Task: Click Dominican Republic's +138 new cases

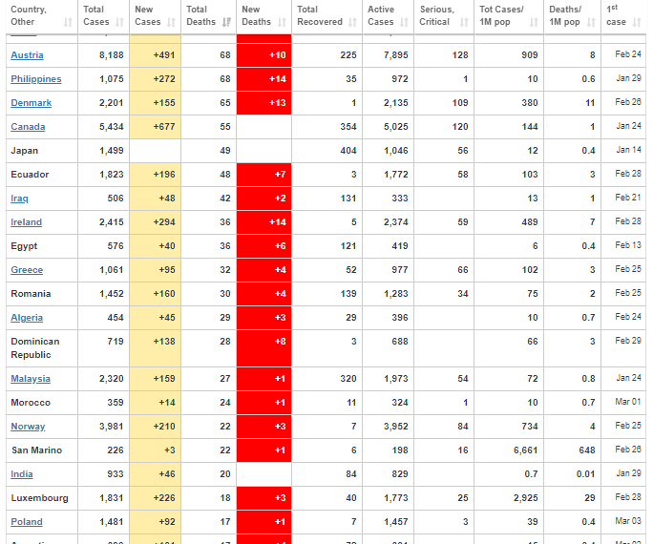Action: point(156,348)
